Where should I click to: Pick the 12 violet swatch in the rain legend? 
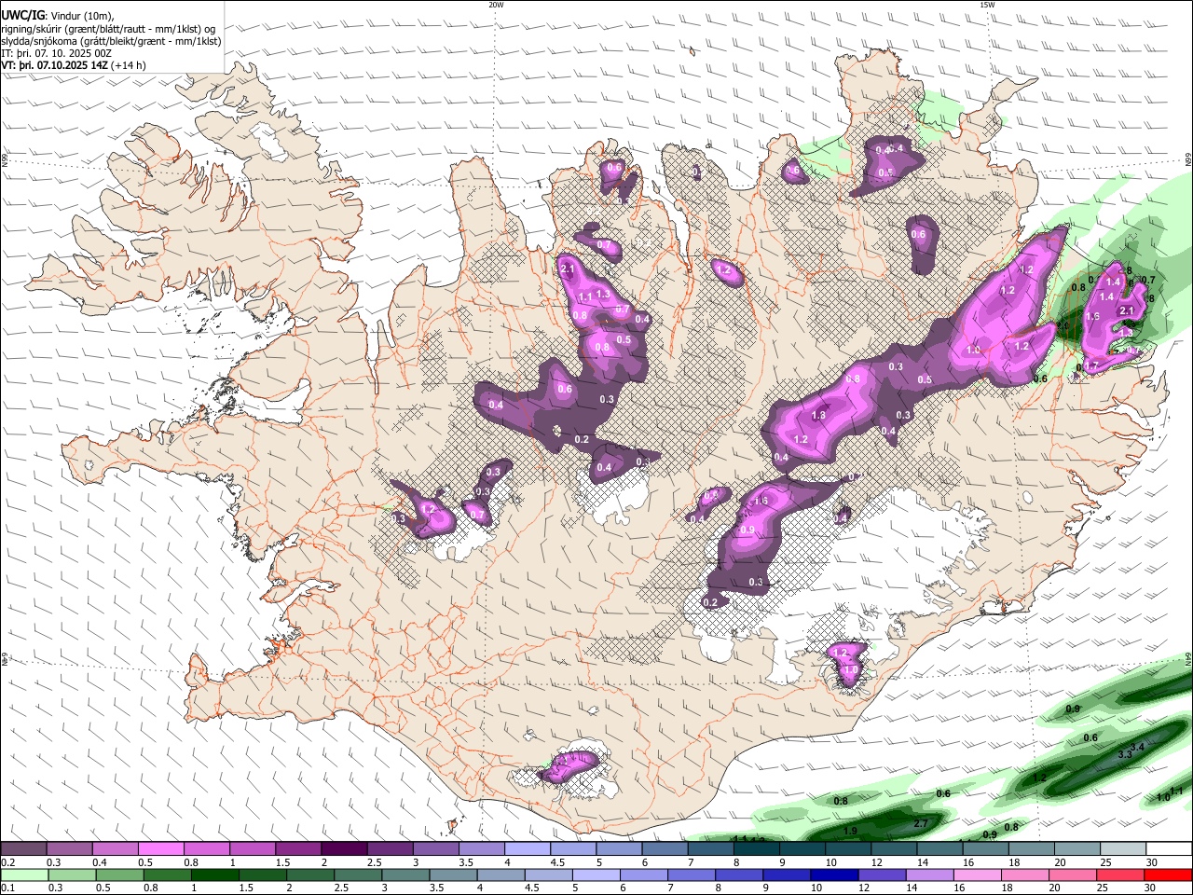(x=883, y=875)
